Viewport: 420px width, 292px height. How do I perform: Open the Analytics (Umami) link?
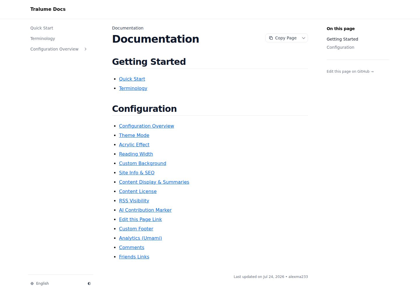[x=140, y=238]
